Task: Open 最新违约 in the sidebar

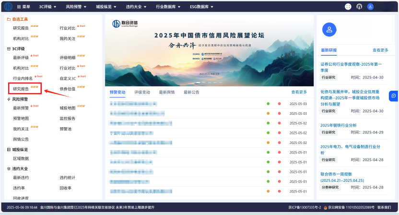Action: click(21, 178)
